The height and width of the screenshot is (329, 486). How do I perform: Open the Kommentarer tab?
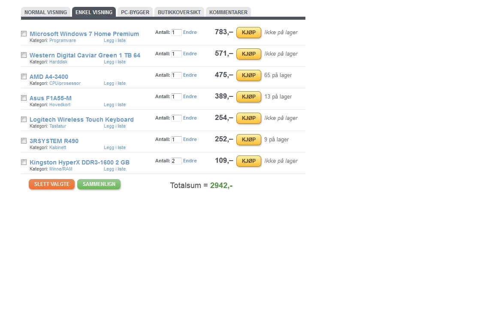coord(229,12)
